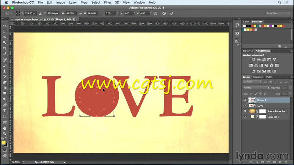Add a Black & White adjustment

pos(261,65)
